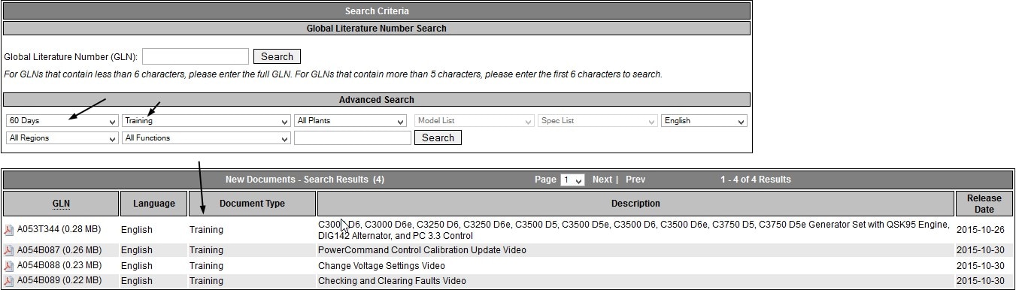Screen dimensions: 1016x290
Task: Sort by GLN column header
Action: pos(61,204)
